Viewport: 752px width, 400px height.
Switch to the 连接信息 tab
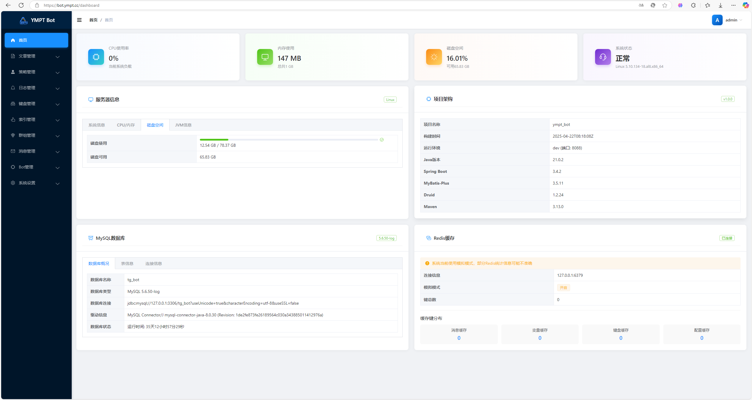click(x=153, y=264)
